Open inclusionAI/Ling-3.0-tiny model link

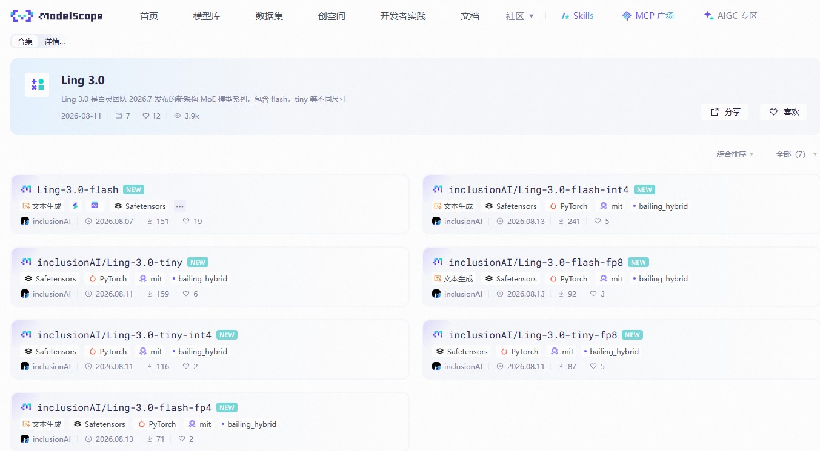coord(110,262)
